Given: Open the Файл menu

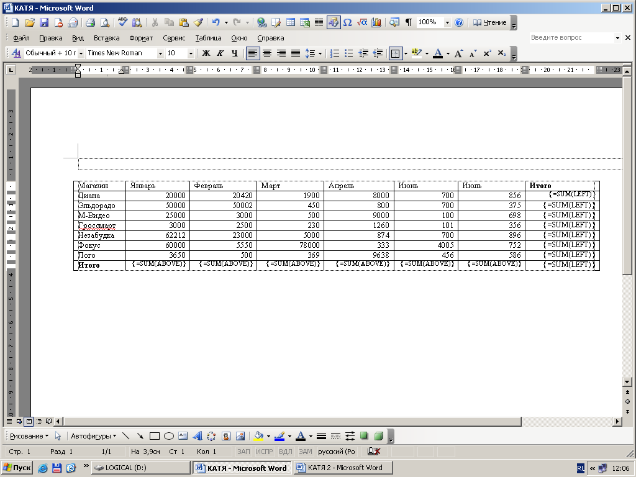Looking at the screenshot, I should pos(21,38).
